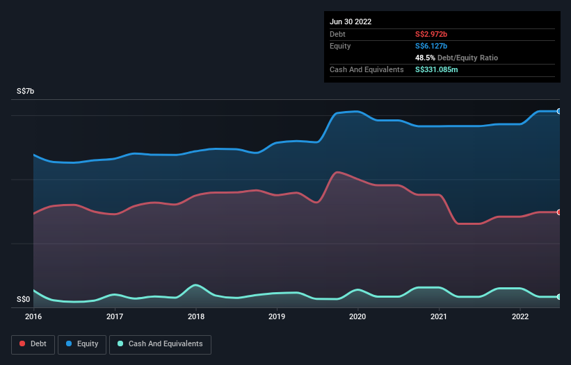Click the red Debt legend dot

[22, 343]
